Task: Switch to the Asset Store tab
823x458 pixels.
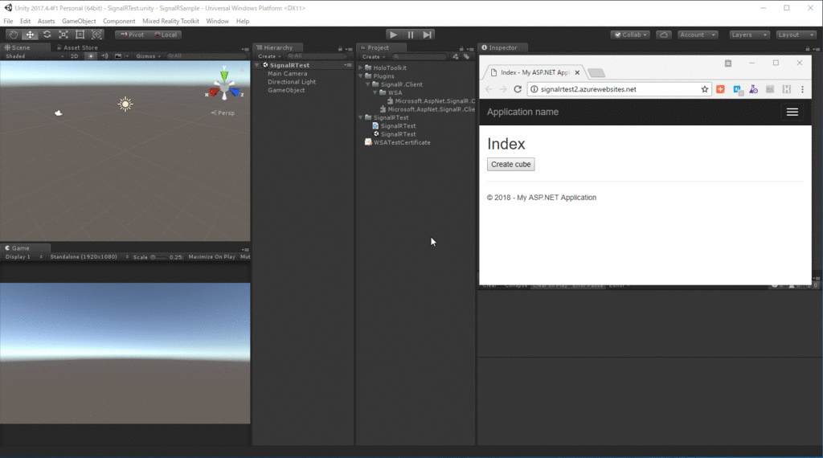Action: point(76,47)
